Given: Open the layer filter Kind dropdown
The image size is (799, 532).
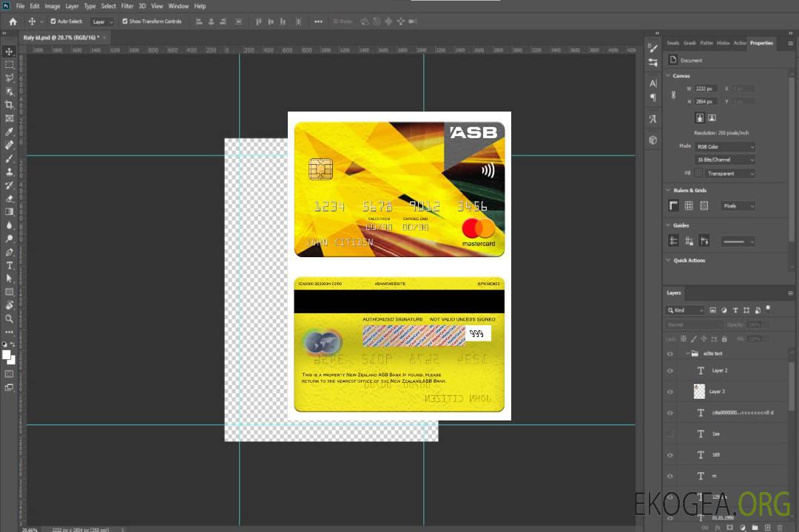Looking at the screenshot, I should [685, 310].
